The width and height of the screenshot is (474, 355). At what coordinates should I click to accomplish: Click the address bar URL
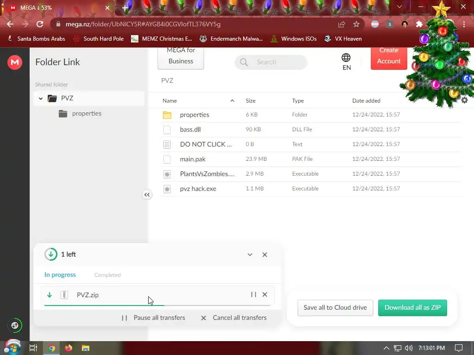[143, 24]
